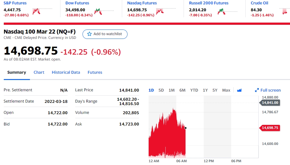290x165 pixels.
Task: Click the Crude Oil price 84.30
Action: (256, 10)
